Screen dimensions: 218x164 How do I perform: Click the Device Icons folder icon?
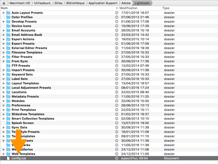pyautogui.click(x=8, y=26)
